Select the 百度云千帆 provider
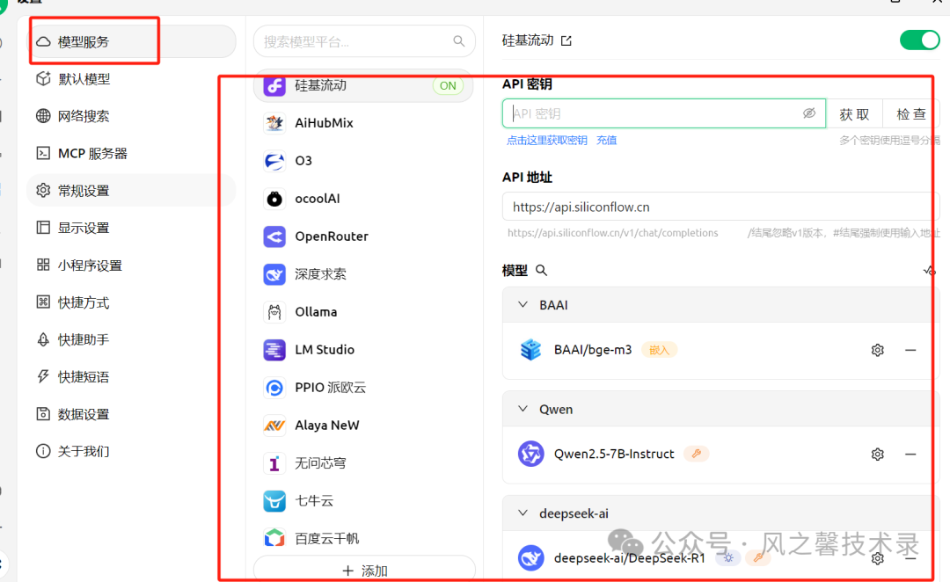Image resolution: width=950 pixels, height=582 pixels. (x=363, y=538)
